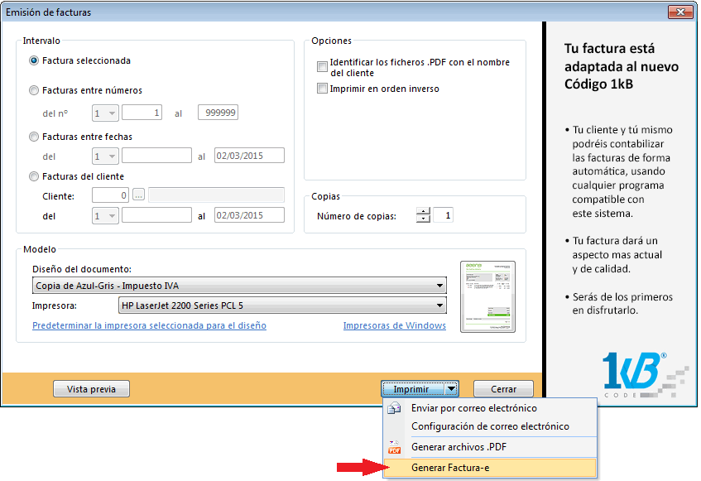
Task: Increase Número de copias with stepper
Action: (x=424, y=212)
